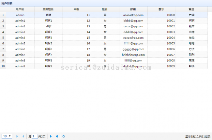Viewport: 212px width, 140px height.
Task: Sort by 邮箱 column header
Action: coord(133,9)
